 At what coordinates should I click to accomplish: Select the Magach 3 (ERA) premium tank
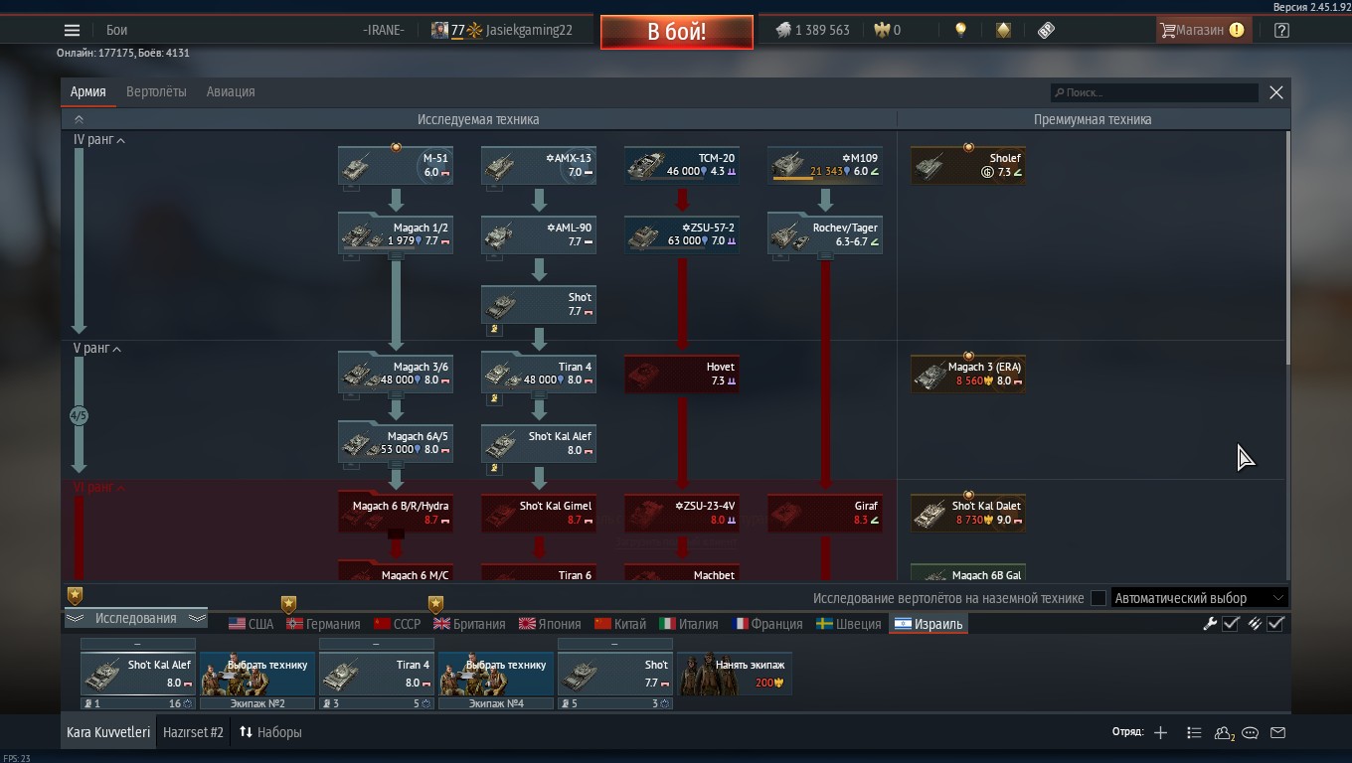tap(968, 374)
